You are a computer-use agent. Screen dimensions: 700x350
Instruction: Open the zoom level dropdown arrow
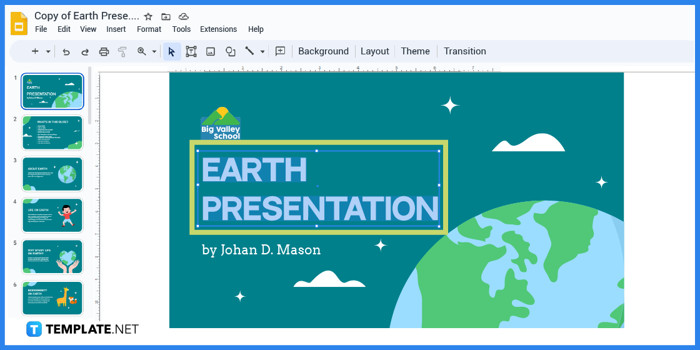tap(154, 52)
